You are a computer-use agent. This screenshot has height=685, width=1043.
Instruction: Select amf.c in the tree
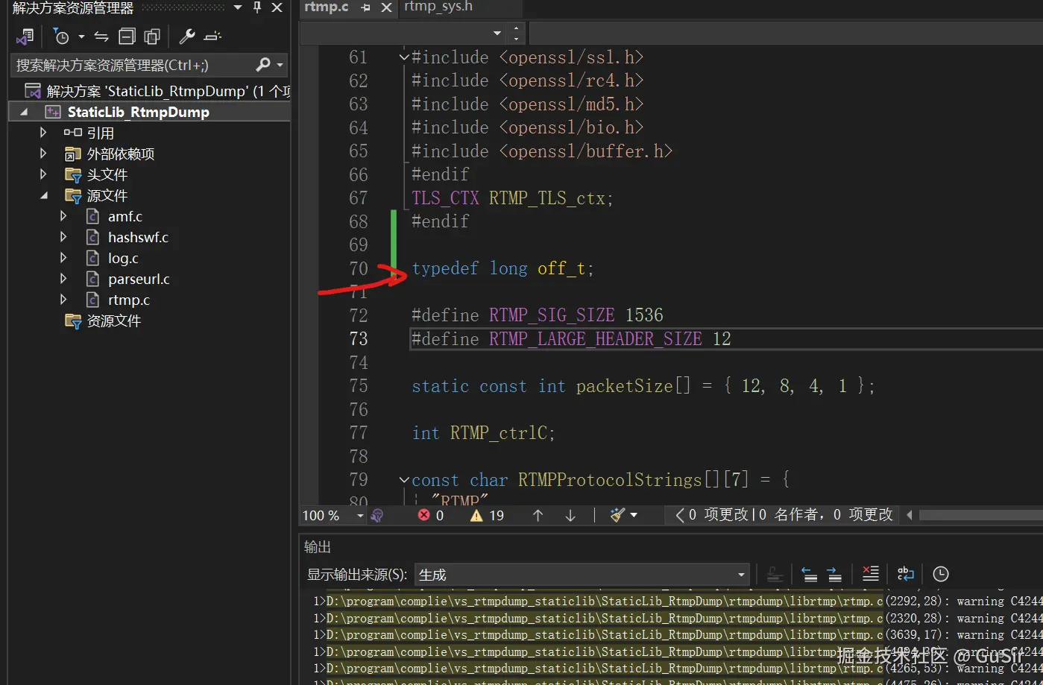coord(125,216)
